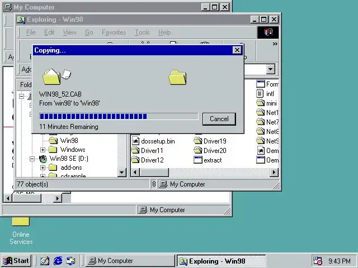Open the File menu in Exploring window
Image resolution: width=358 pixels, height=268 pixels.
(x=31, y=32)
